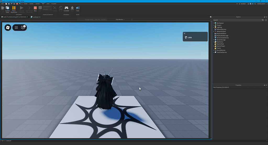The image size is (268, 145).
Task: Pause physics in the simulation
Action: tap(14, 9)
